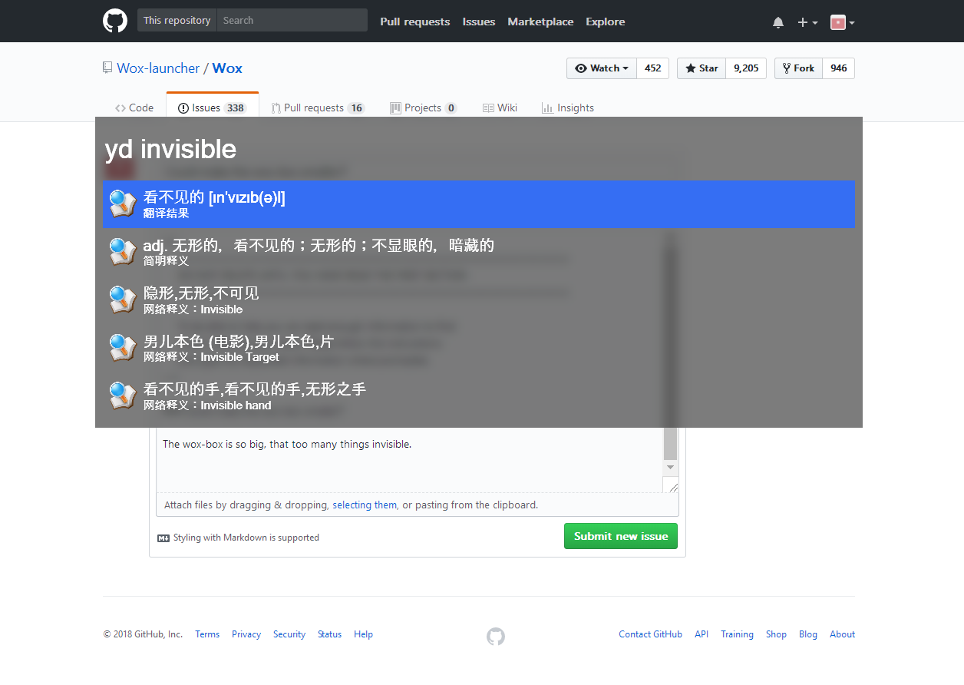Open the footer Privacy link

point(246,634)
